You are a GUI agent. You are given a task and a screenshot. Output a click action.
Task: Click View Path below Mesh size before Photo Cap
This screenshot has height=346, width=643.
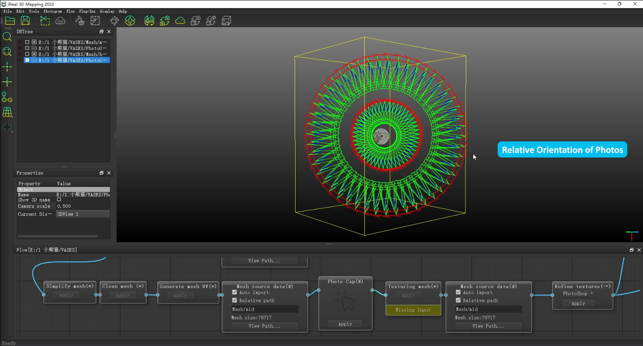click(x=264, y=326)
